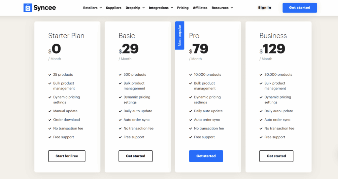The width and height of the screenshot is (338, 179).
Task: Expand the Retailers dropdown menu
Action: click(92, 8)
